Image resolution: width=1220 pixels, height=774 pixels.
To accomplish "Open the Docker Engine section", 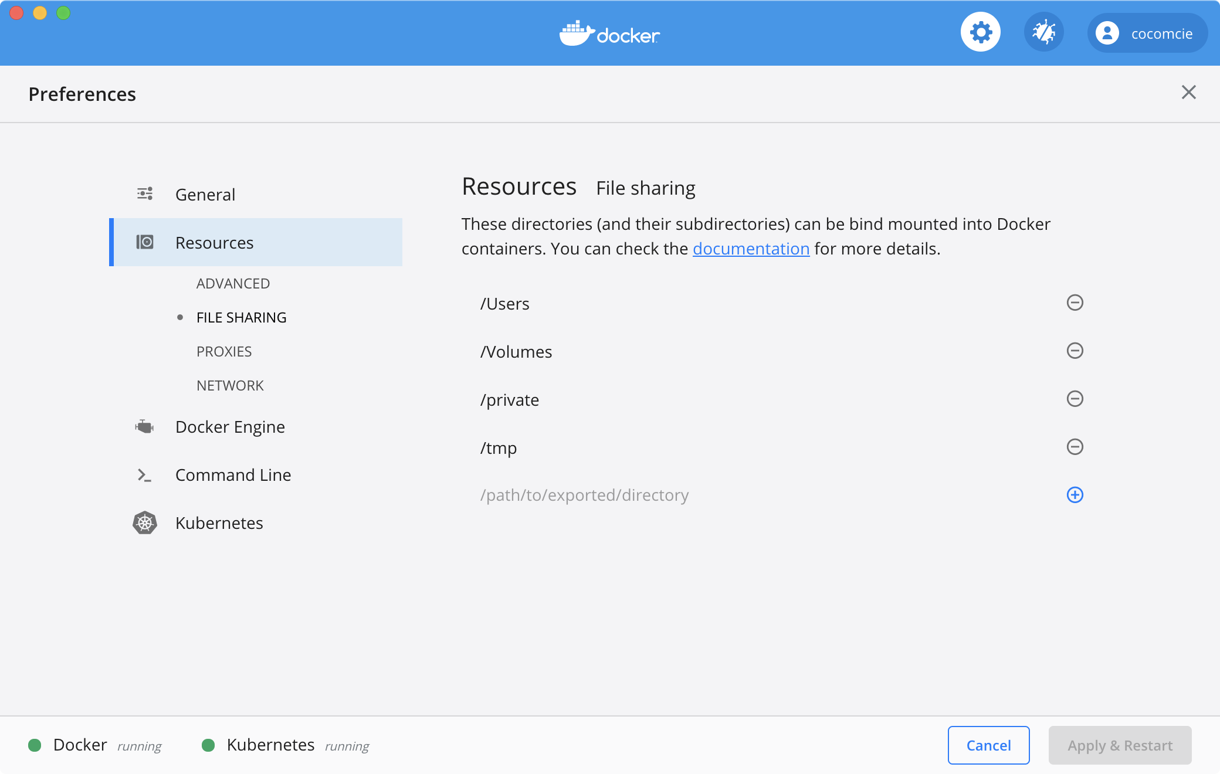I will [x=256, y=427].
